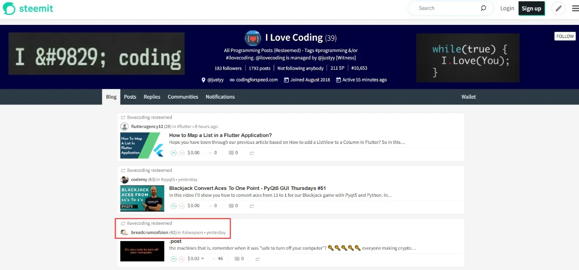Screen dimensions: 579x270
Task: Open flutteragency12 author name link
Action: [x=147, y=127]
